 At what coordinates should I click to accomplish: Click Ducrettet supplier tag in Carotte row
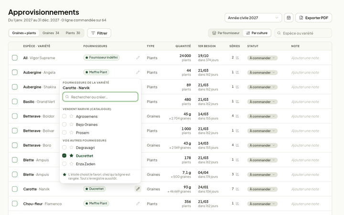(94, 189)
